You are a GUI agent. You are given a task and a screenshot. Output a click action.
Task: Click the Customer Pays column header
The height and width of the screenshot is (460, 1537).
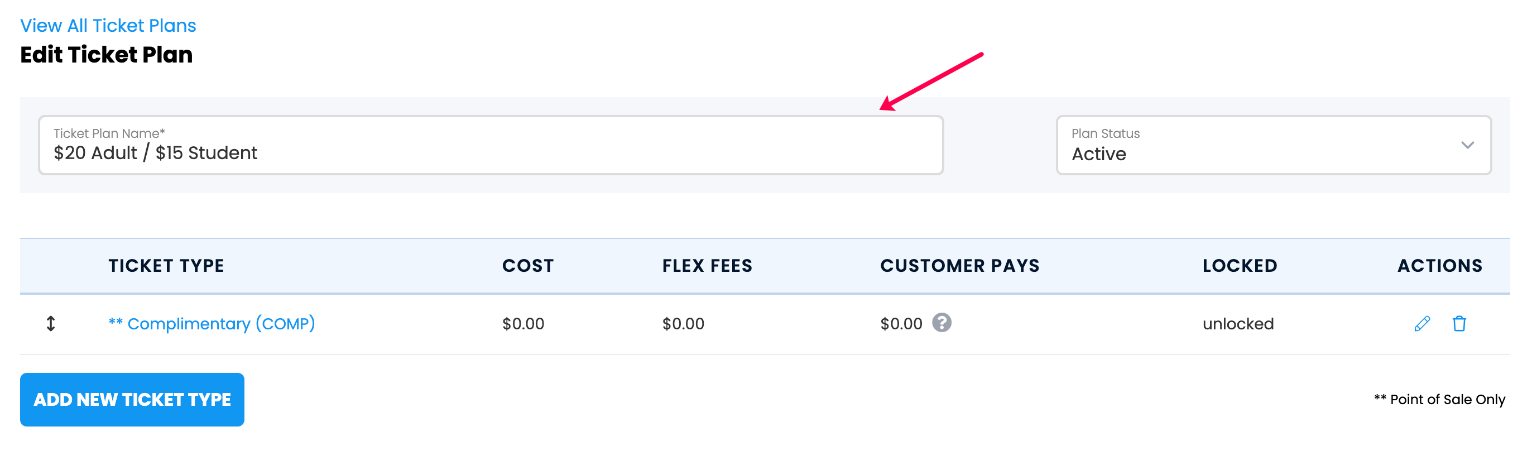pyautogui.click(x=959, y=266)
